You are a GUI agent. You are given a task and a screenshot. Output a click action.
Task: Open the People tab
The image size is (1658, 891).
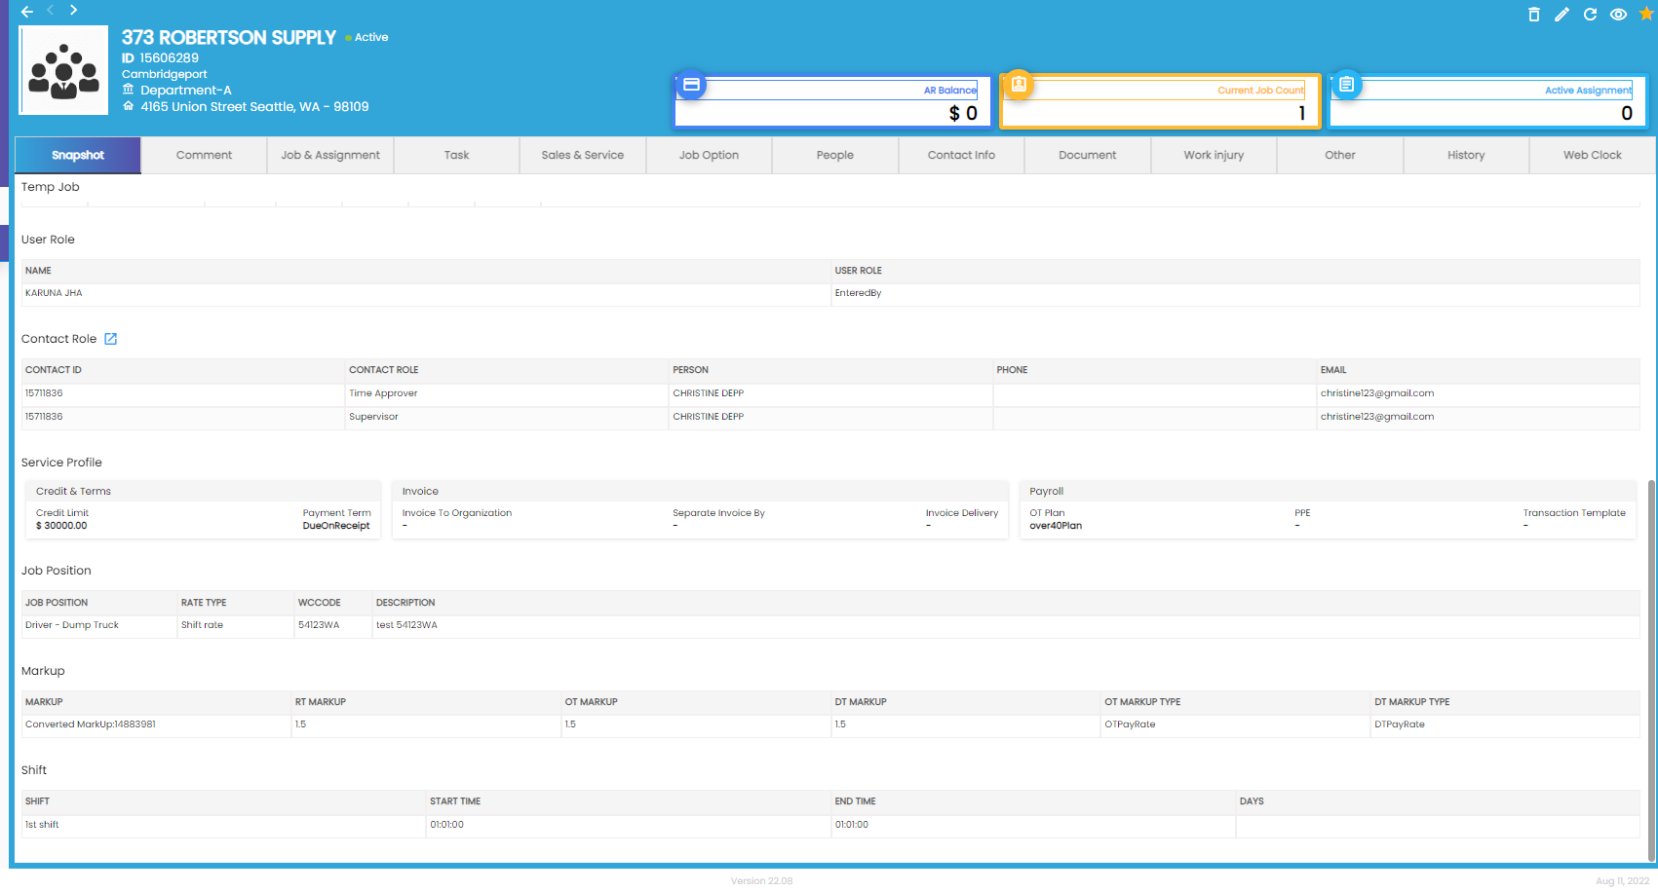pyautogui.click(x=835, y=155)
